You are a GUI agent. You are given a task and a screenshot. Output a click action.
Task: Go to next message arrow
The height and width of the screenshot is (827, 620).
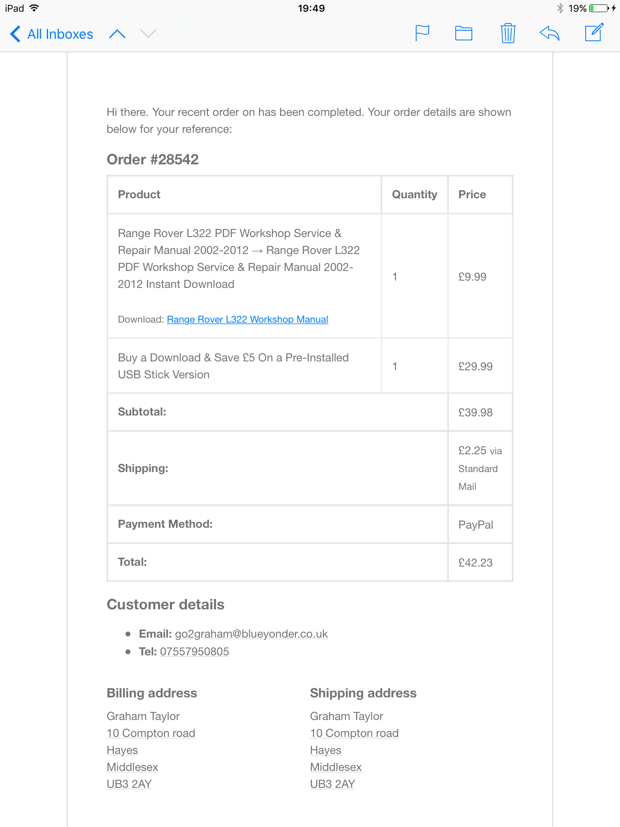click(x=148, y=34)
